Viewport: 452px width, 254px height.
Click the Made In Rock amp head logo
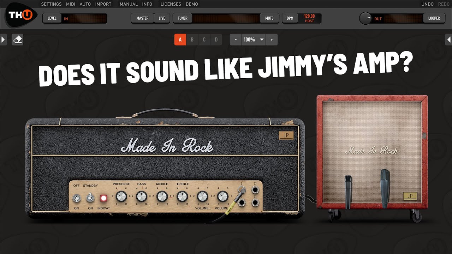pyautogui.click(x=167, y=145)
